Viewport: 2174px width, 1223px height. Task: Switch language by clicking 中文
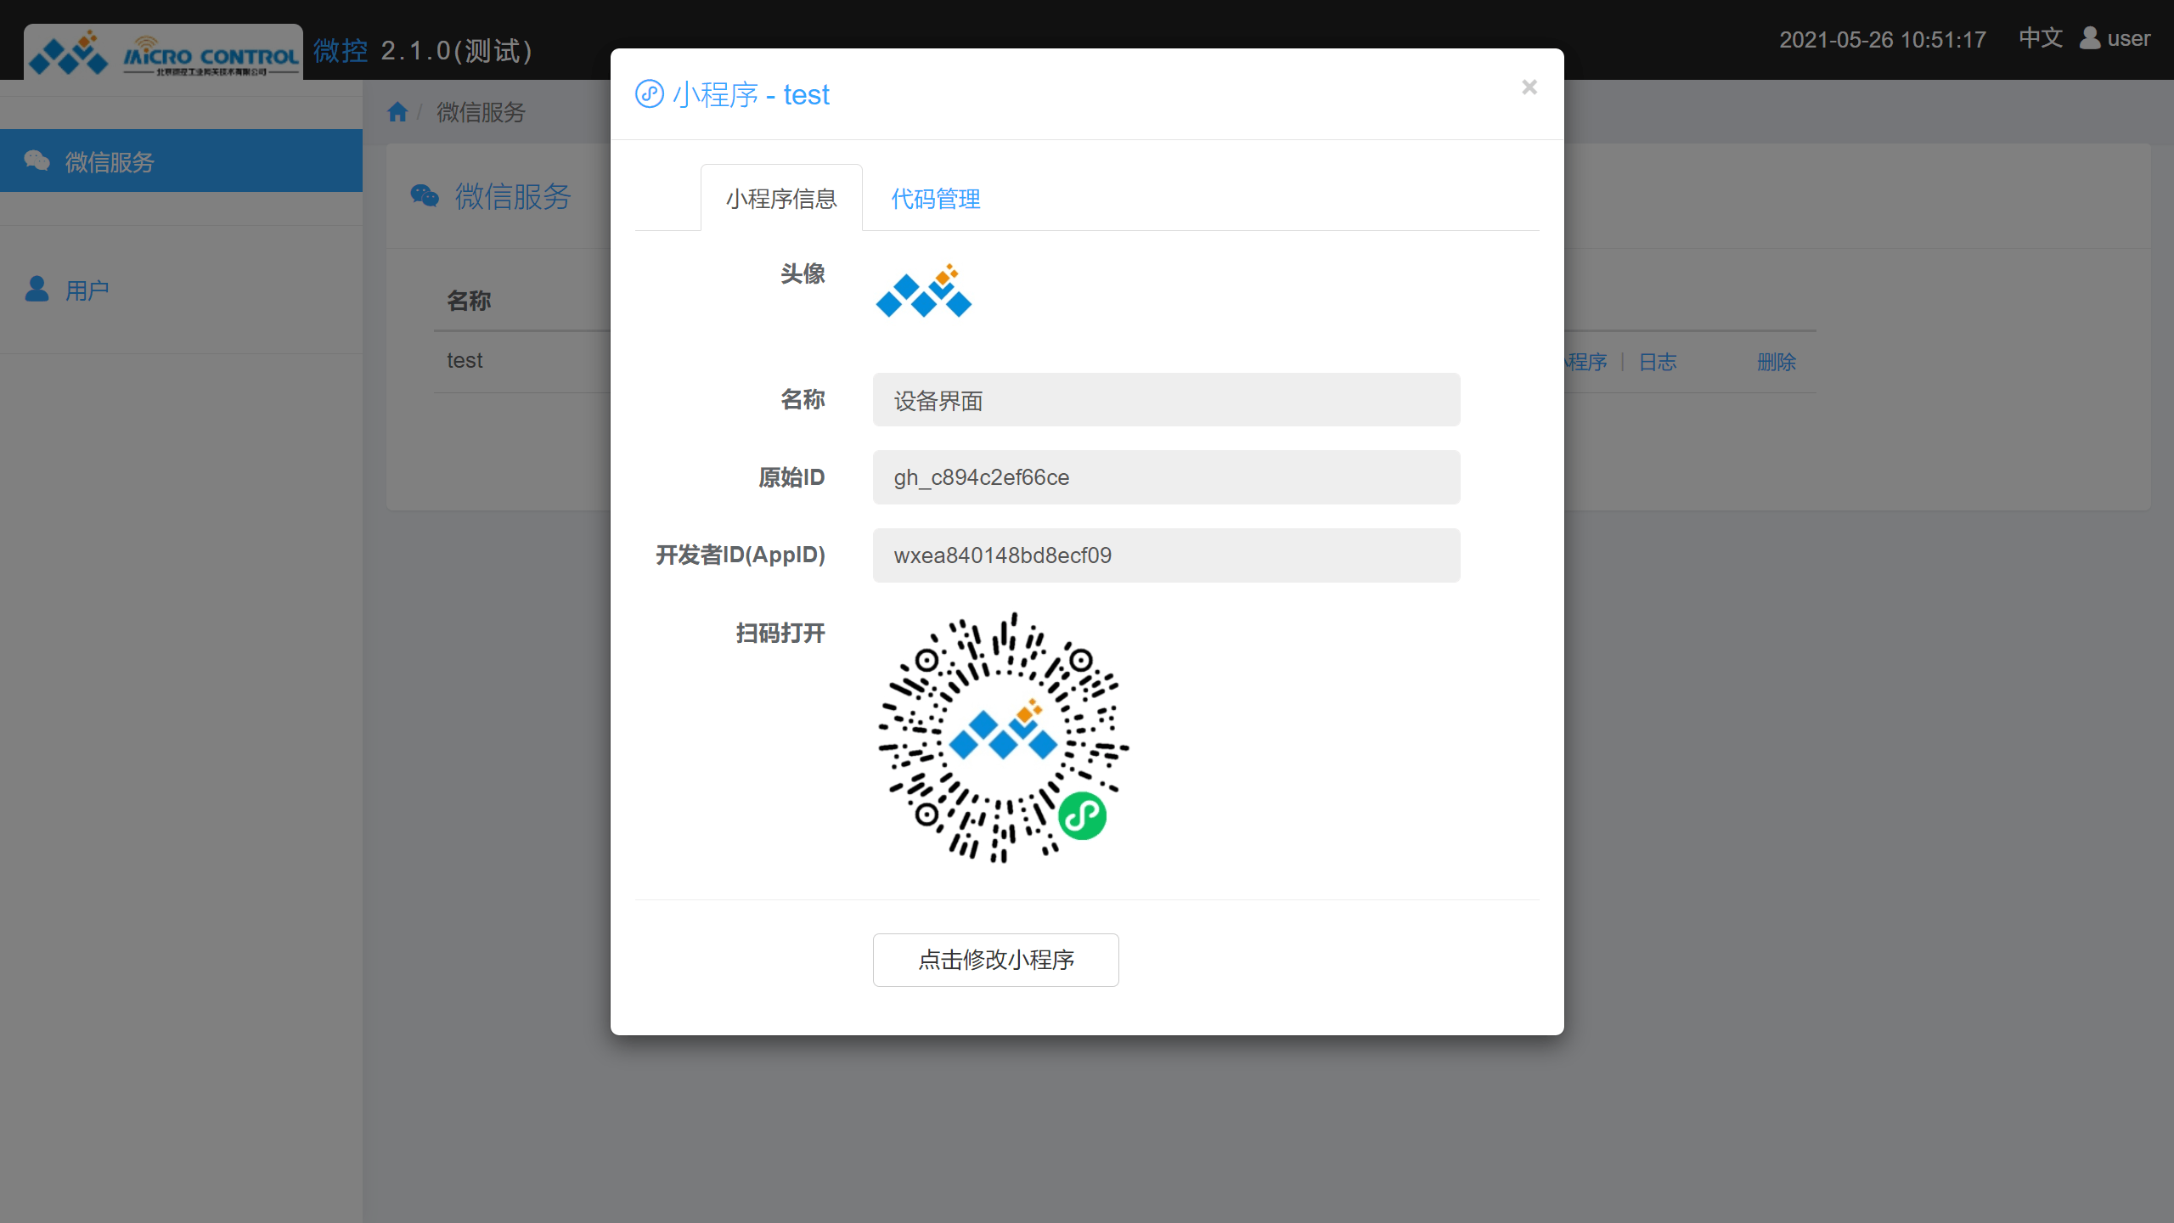pos(2040,38)
